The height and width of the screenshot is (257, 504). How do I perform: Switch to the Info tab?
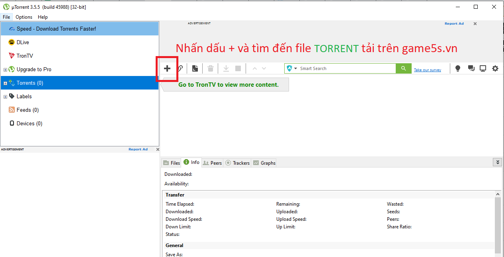(x=191, y=162)
